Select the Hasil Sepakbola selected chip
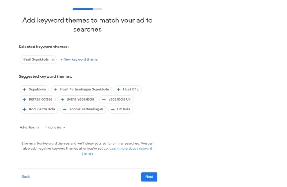 [x=35, y=59]
